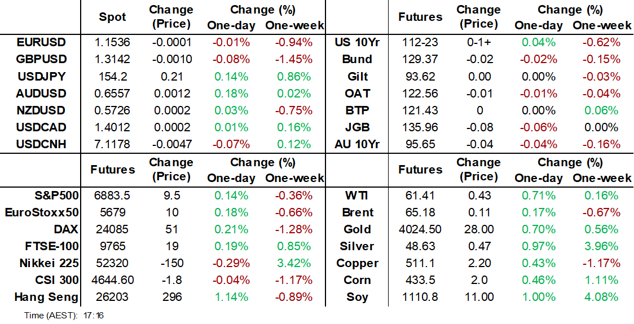Click the EURUSD row label

coord(41,42)
